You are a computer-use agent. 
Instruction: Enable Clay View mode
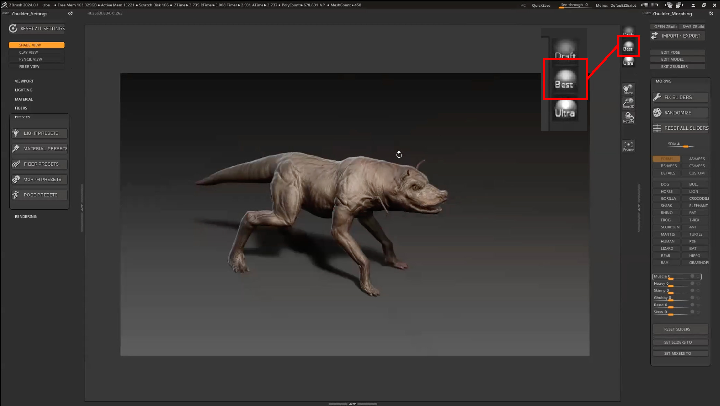[x=28, y=52]
